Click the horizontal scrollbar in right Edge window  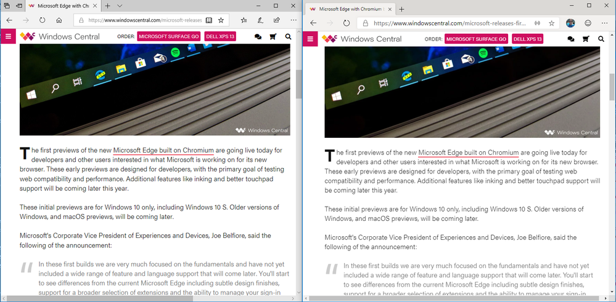(456, 299)
